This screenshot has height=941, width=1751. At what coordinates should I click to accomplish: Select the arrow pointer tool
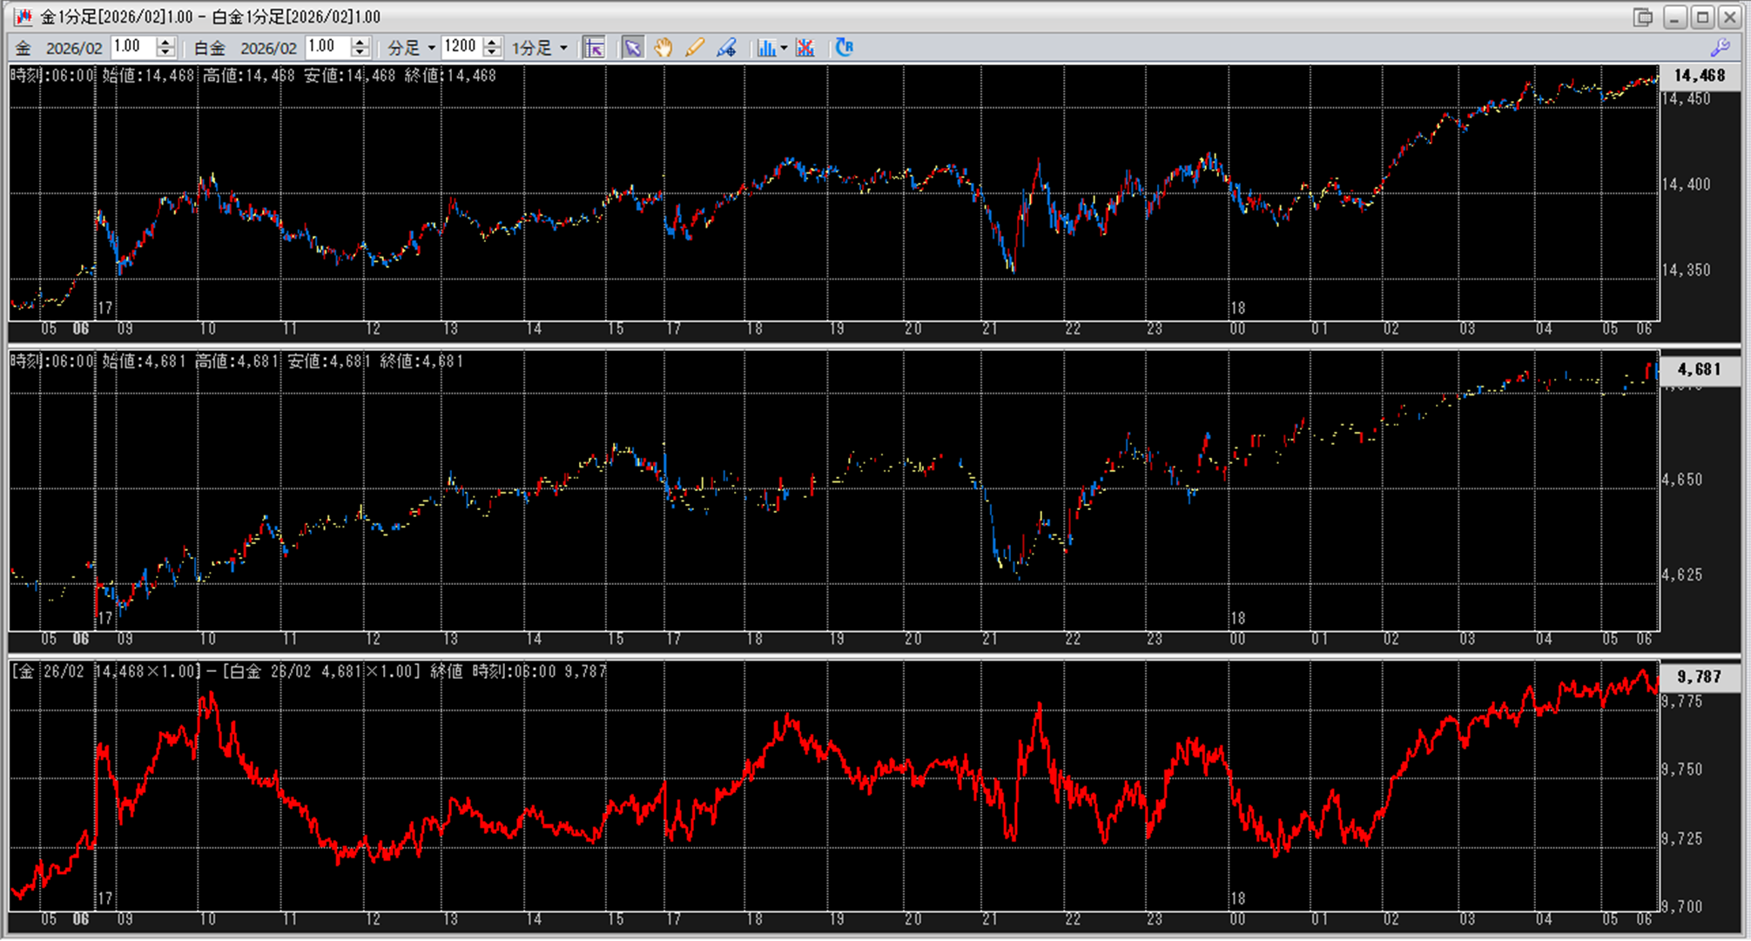[632, 48]
